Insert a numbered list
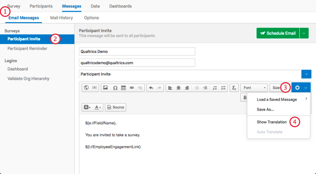The width and height of the screenshot is (316, 174). (215, 88)
